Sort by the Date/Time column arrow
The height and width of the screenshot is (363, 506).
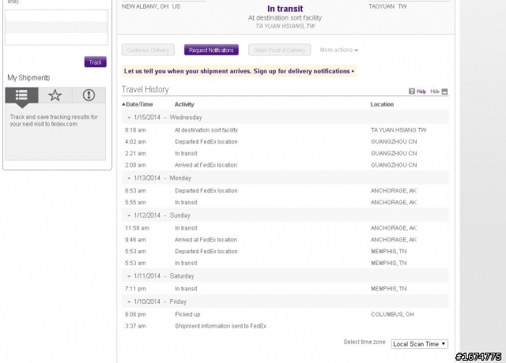pyautogui.click(x=123, y=104)
